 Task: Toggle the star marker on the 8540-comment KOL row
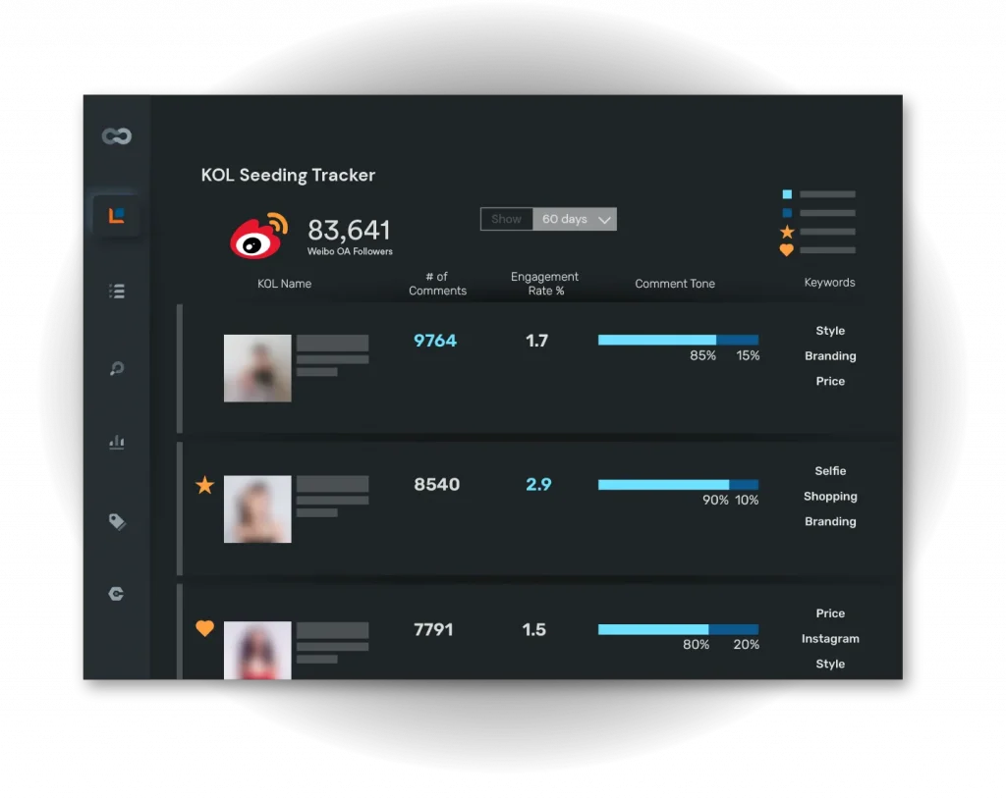(x=204, y=484)
